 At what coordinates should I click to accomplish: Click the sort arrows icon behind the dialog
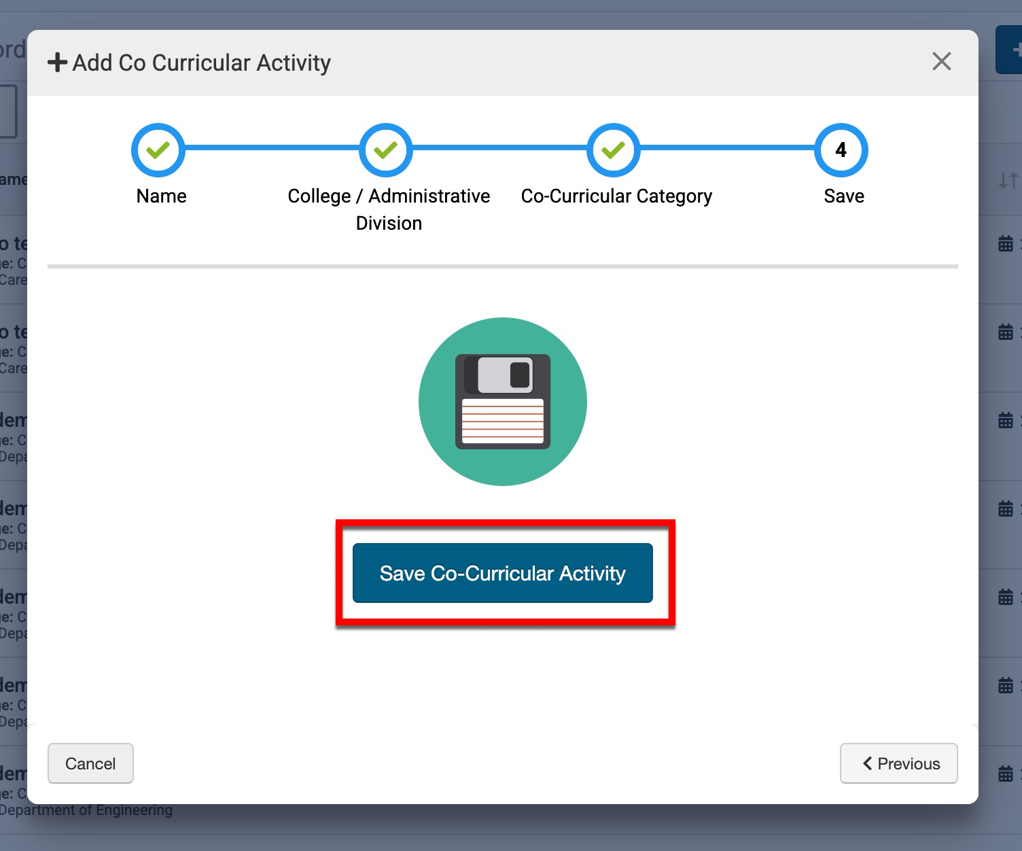[x=1007, y=180]
